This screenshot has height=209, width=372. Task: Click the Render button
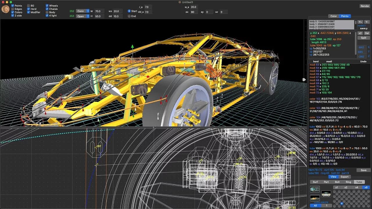[365, 6]
